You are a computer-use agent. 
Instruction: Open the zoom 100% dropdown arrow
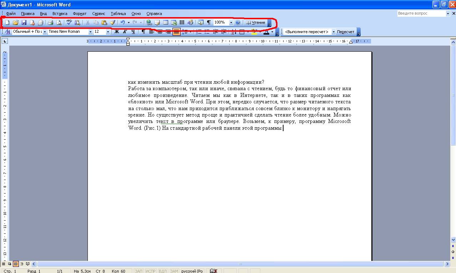point(231,22)
